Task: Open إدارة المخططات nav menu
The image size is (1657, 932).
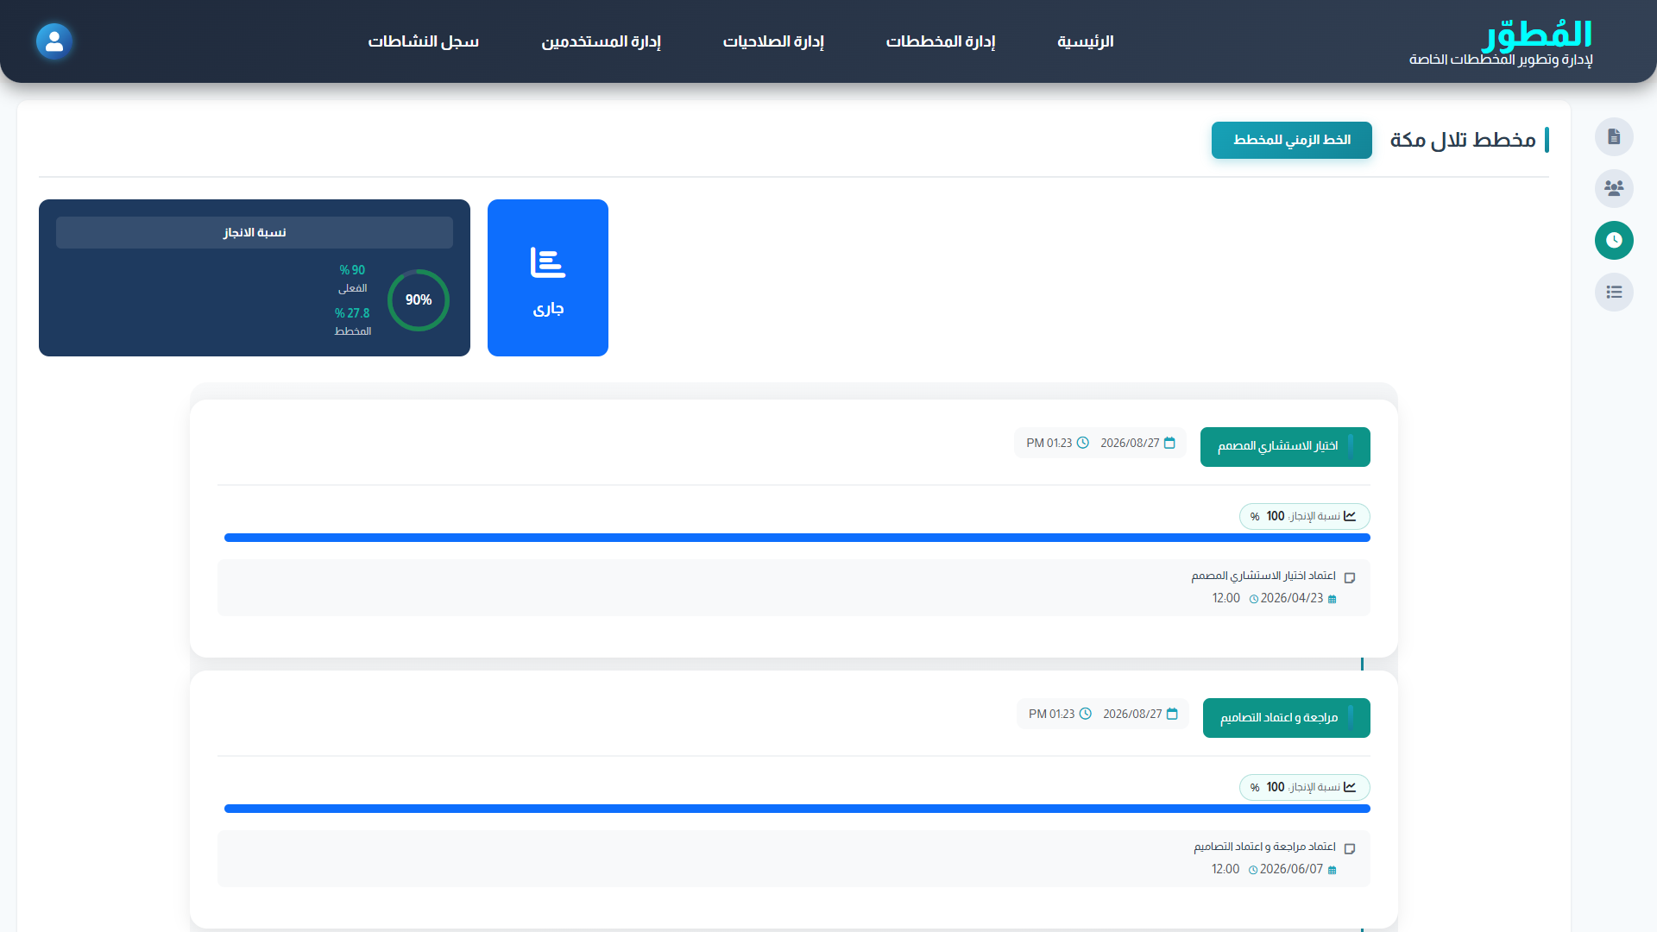Action: pos(941,41)
